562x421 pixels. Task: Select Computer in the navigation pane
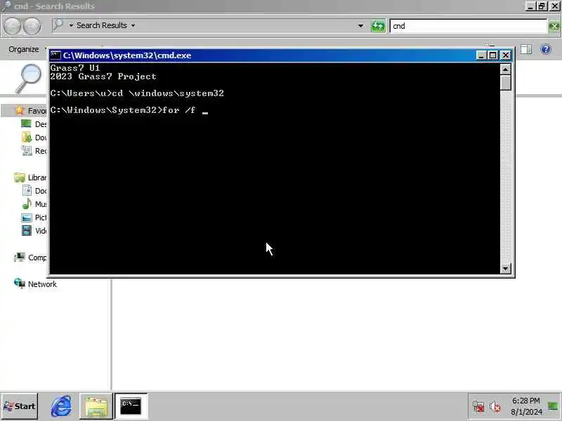tap(30, 258)
